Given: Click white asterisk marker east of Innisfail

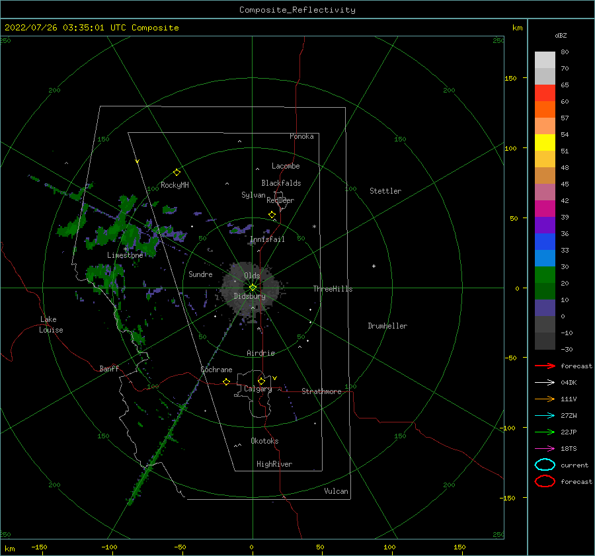Looking at the screenshot, I should pyautogui.click(x=314, y=227).
